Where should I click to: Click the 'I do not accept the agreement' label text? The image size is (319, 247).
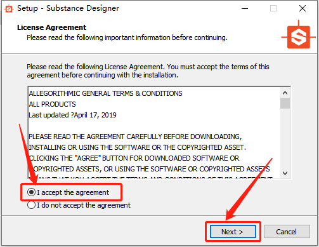pyautogui.click(x=84, y=205)
